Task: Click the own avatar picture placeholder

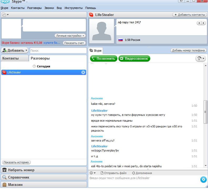Action: coord(11,29)
